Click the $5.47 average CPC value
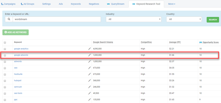Viewport: 221px width, 103px height. click(172, 93)
